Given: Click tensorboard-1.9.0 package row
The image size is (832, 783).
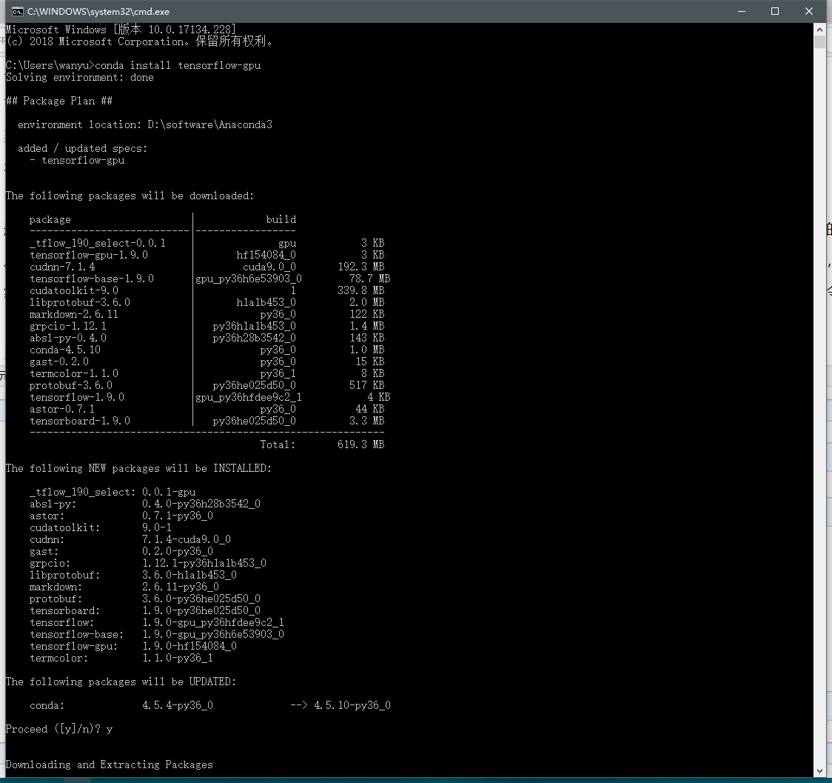Looking at the screenshot, I should pyautogui.click(x=207, y=421).
